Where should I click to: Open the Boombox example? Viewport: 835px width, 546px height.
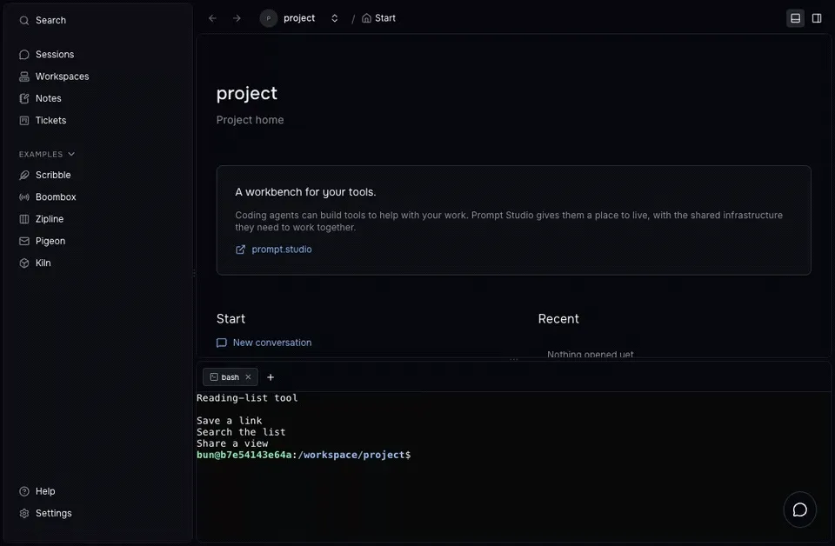click(x=97, y=196)
